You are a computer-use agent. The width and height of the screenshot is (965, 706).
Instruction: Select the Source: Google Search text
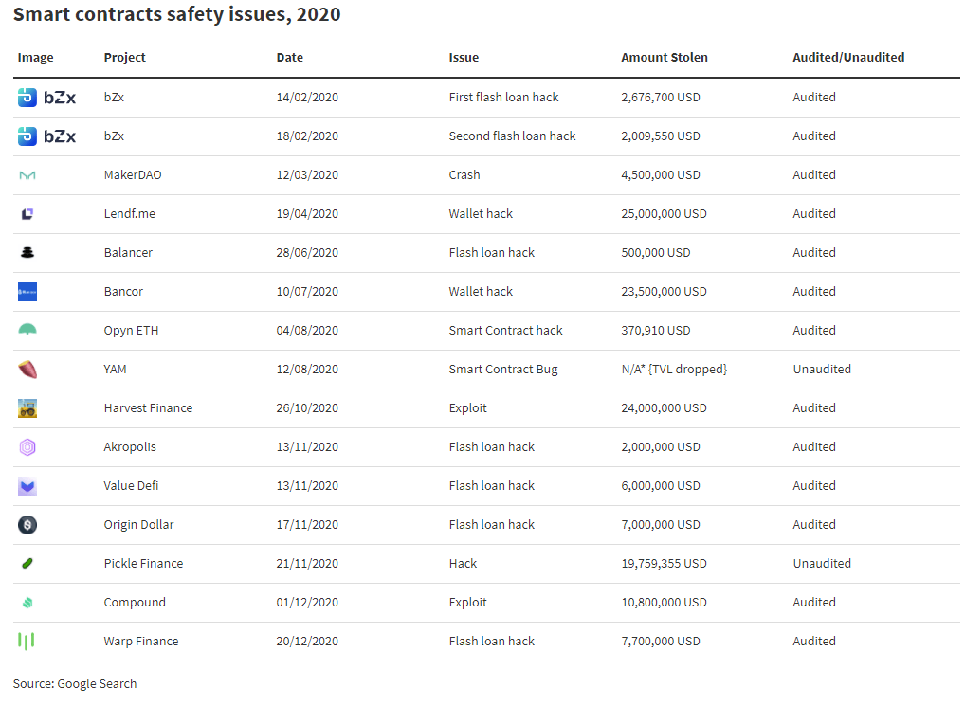pyautogui.click(x=75, y=684)
